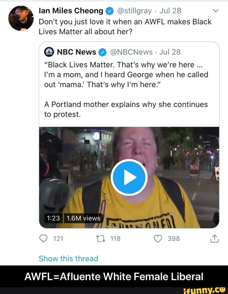Click the NBC News account name
The height and width of the screenshot is (294, 228).
pyautogui.click(x=77, y=52)
